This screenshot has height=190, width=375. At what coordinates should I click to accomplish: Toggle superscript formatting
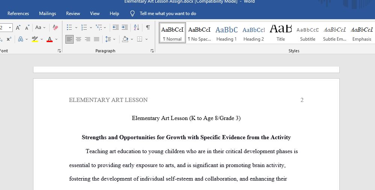point(9,39)
